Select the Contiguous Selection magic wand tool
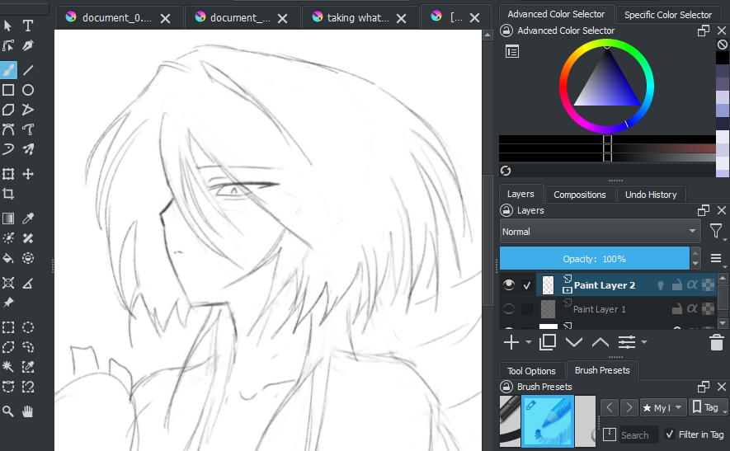 pos(8,367)
